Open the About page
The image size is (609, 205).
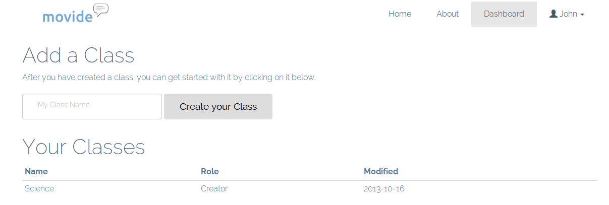[x=448, y=14]
